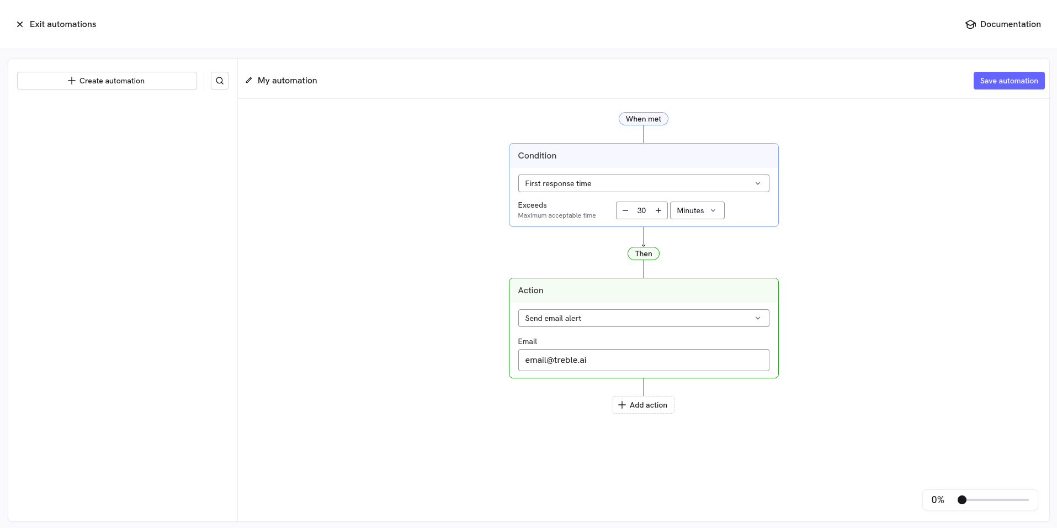The image size is (1057, 528).
Task: Open the Send email alert dropdown
Action: [644, 318]
